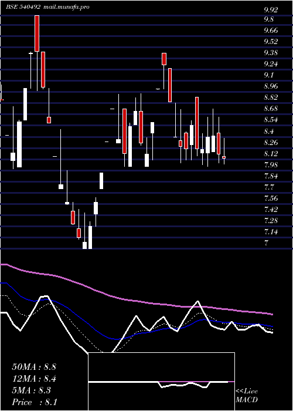
Task: Click the 5MA : 8.3 readout
Action: point(32,390)
